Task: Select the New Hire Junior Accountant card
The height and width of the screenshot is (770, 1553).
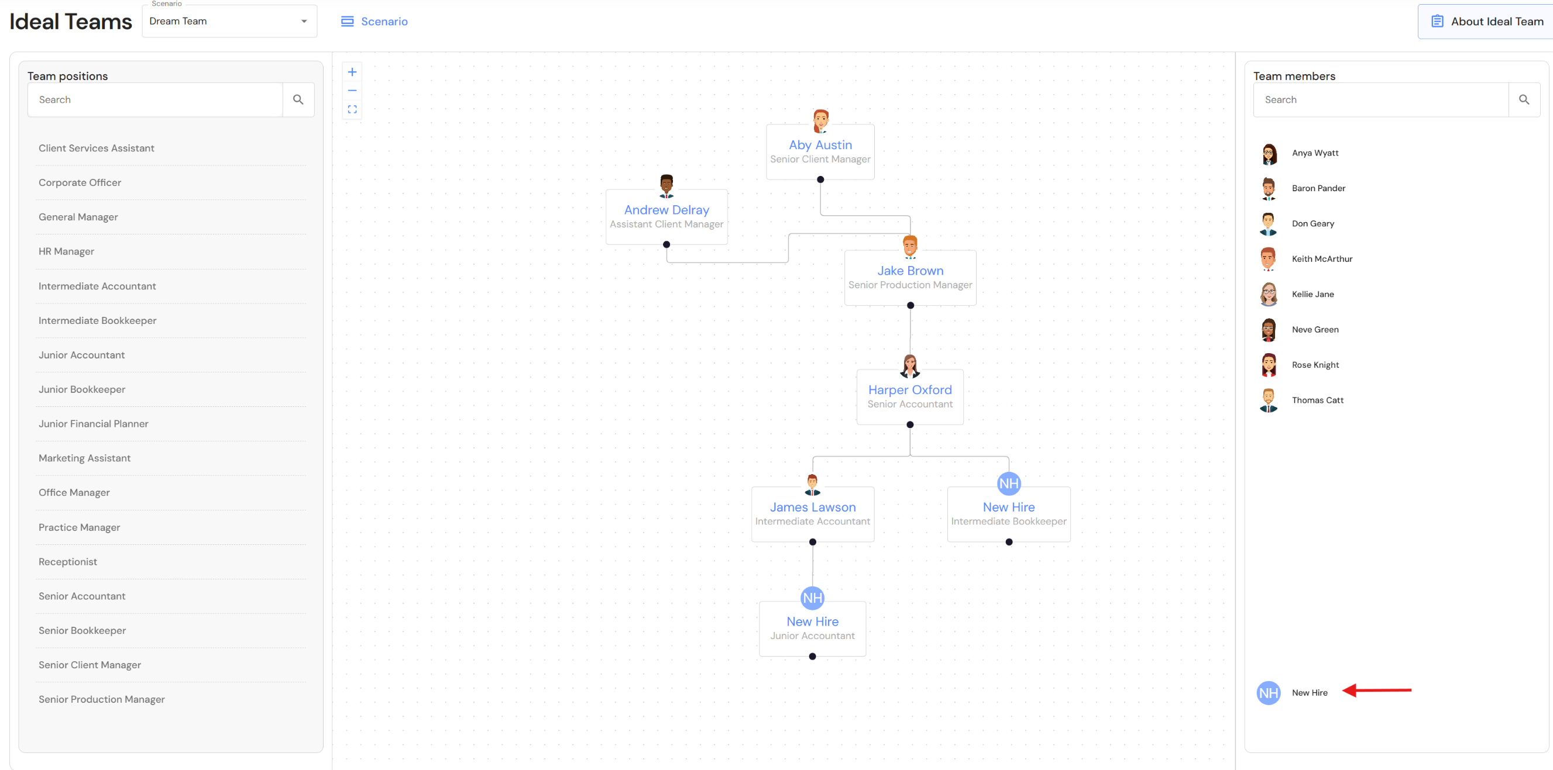Action: coord(812,628)
